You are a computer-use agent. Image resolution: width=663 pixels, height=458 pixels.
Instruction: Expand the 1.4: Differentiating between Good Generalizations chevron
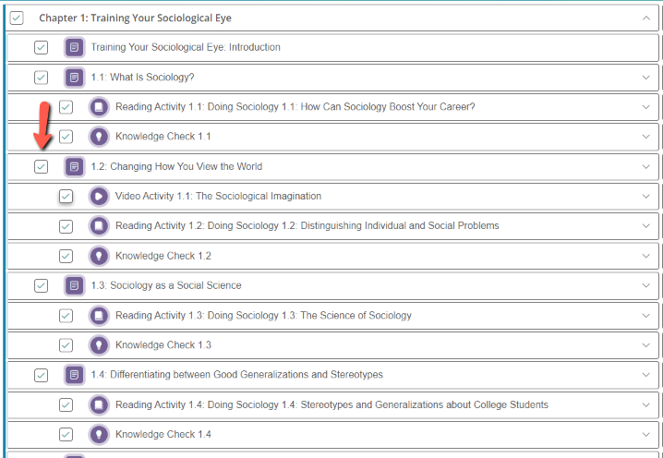[646, 375]
